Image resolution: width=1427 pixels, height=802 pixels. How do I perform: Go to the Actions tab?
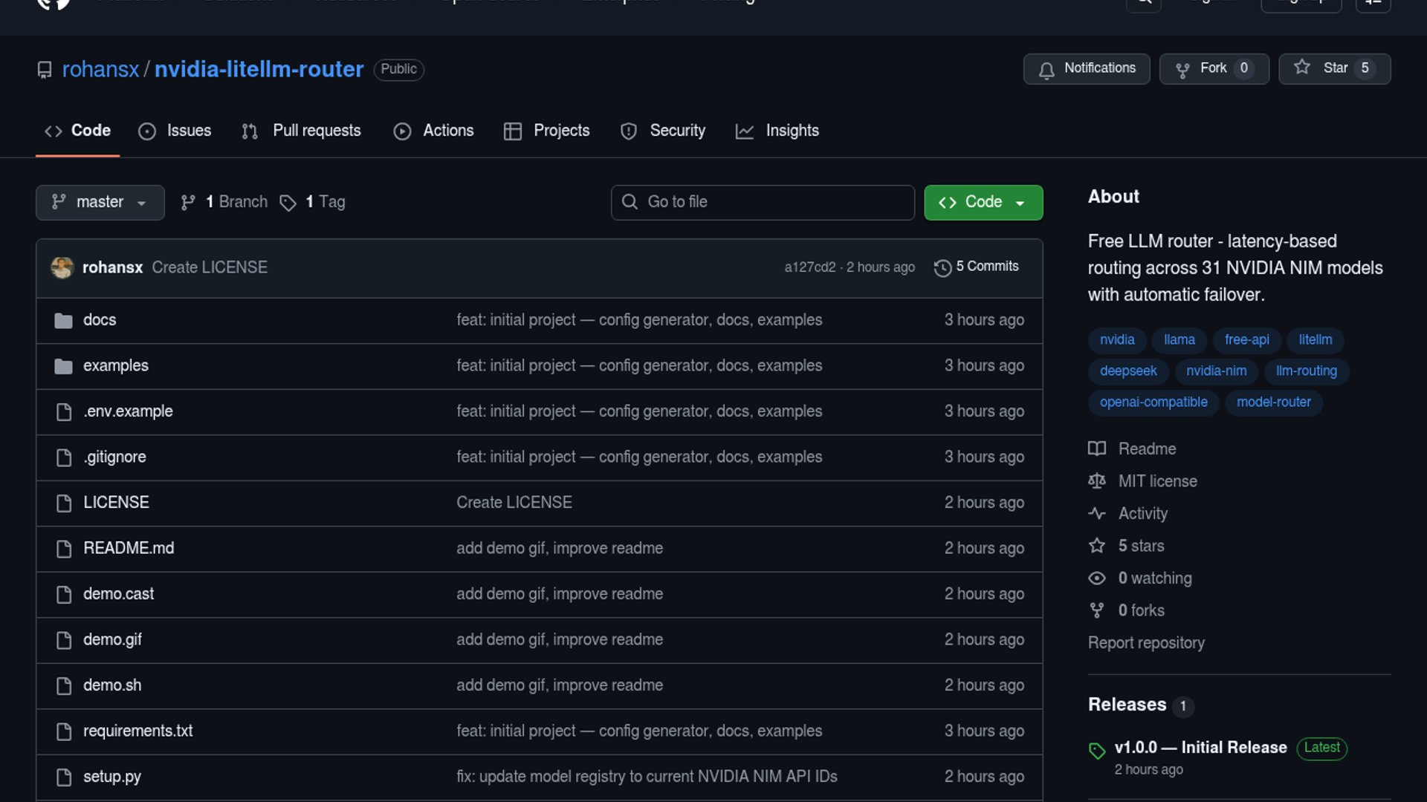(x=433, y=131)
